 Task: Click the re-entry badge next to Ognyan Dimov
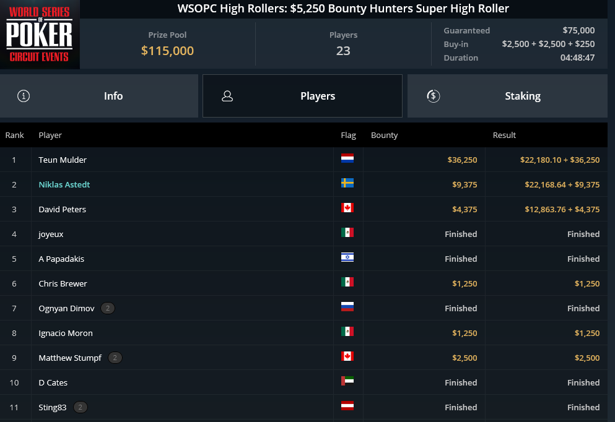click(108, 308)
